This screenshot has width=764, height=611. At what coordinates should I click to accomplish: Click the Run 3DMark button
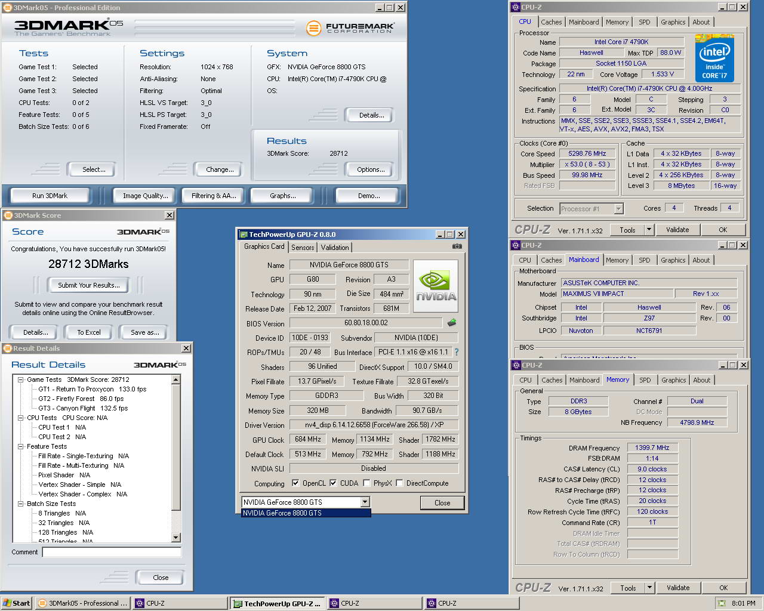point(50,196)
